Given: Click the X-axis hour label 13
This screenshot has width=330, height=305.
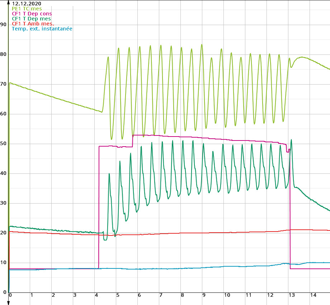Looking at the screenshot, I should [x=292, y=295].
